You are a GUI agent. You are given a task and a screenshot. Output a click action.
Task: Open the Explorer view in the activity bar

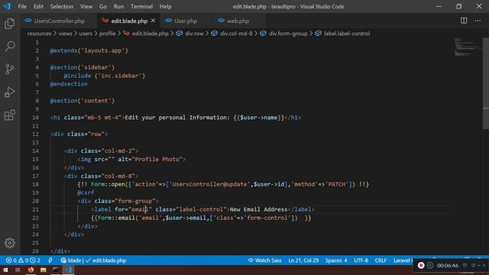(x=10, y=24)
